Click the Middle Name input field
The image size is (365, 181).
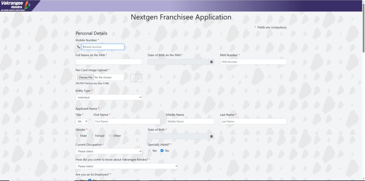190,121
